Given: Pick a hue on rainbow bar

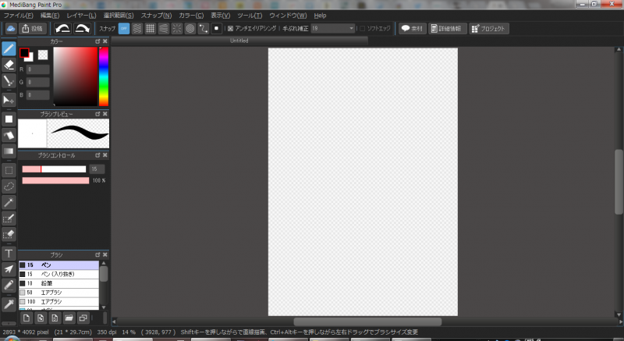Looking at the screenshot, I should click(x=104, y=76).
